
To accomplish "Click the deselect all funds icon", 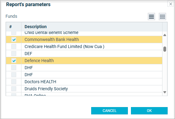I will coord(162,17).
